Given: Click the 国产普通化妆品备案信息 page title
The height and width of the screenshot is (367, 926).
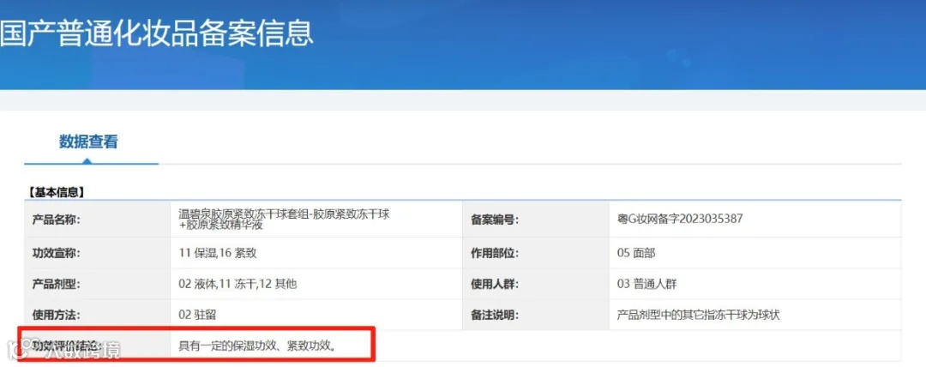Looking at the screenshot, I should click(156, 33).
